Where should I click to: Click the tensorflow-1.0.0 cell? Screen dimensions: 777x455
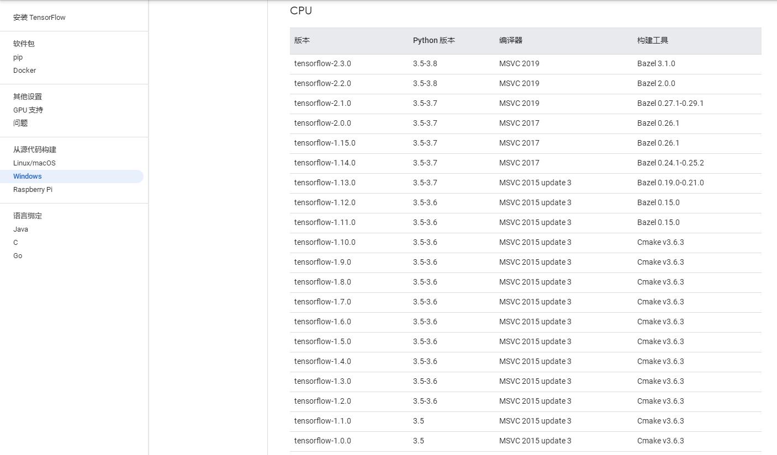coord(323,441)
